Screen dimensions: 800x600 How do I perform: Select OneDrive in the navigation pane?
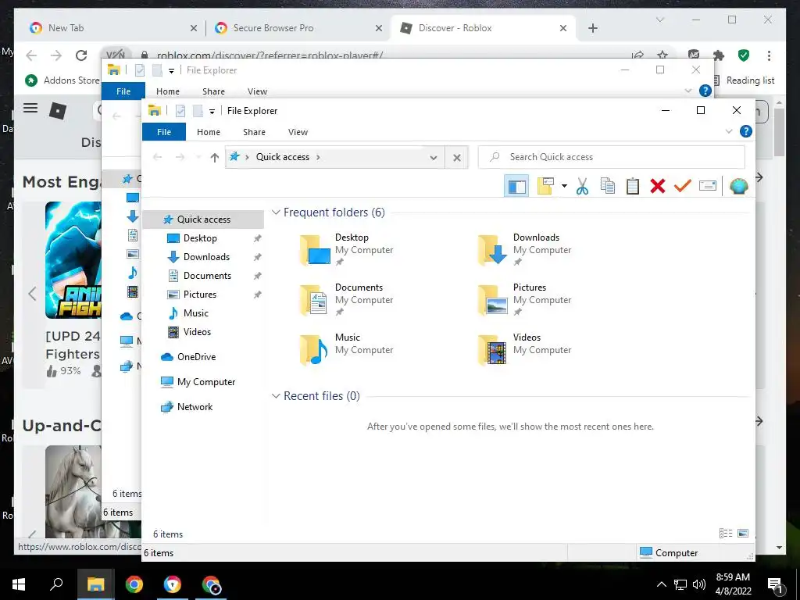tap(196, 357)
